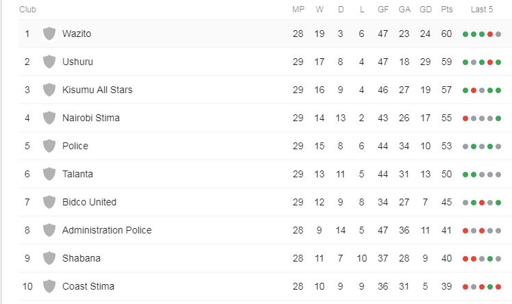Image resolution: width=512 pixels, height=304 pixels.
Task: Click the Nairobi Stima shield icon
Action: tap(49, 118)
